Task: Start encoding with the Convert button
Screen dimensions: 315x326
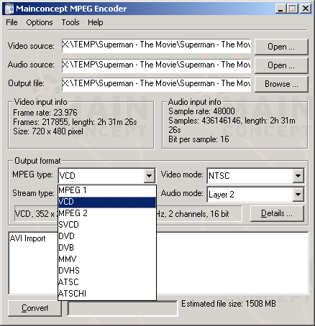Action: coord(35,308)
